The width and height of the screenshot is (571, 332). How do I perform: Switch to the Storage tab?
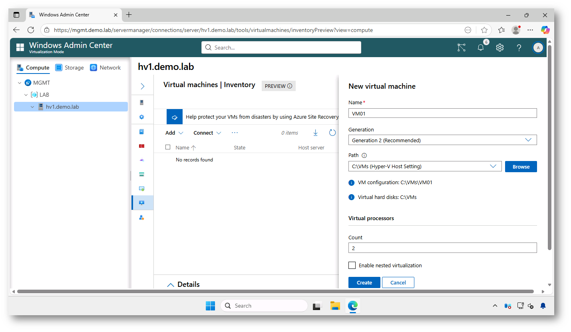[70, 68]
